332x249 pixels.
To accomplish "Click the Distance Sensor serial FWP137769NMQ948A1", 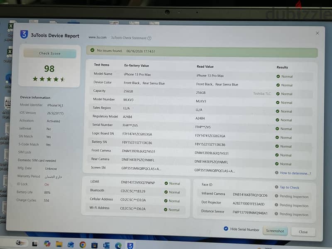I will click(250, 212).
